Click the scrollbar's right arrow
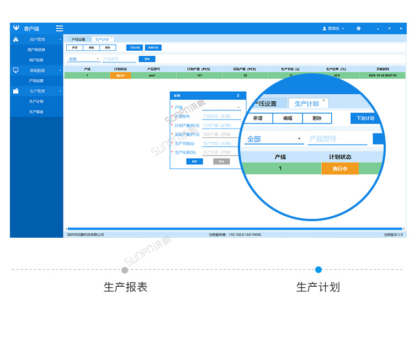This screenshot has height=348, width=414. click(x=404, y=229)
